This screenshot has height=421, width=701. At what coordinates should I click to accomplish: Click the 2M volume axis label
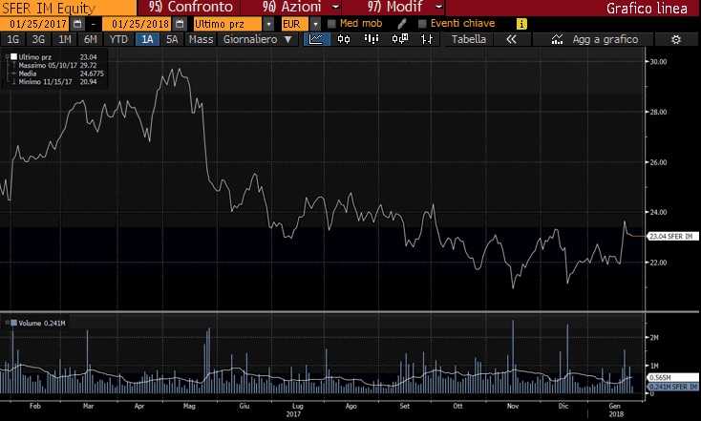click(653, 337)
